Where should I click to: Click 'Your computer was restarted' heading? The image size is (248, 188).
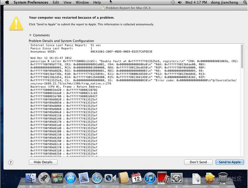(x=72, y=18)
